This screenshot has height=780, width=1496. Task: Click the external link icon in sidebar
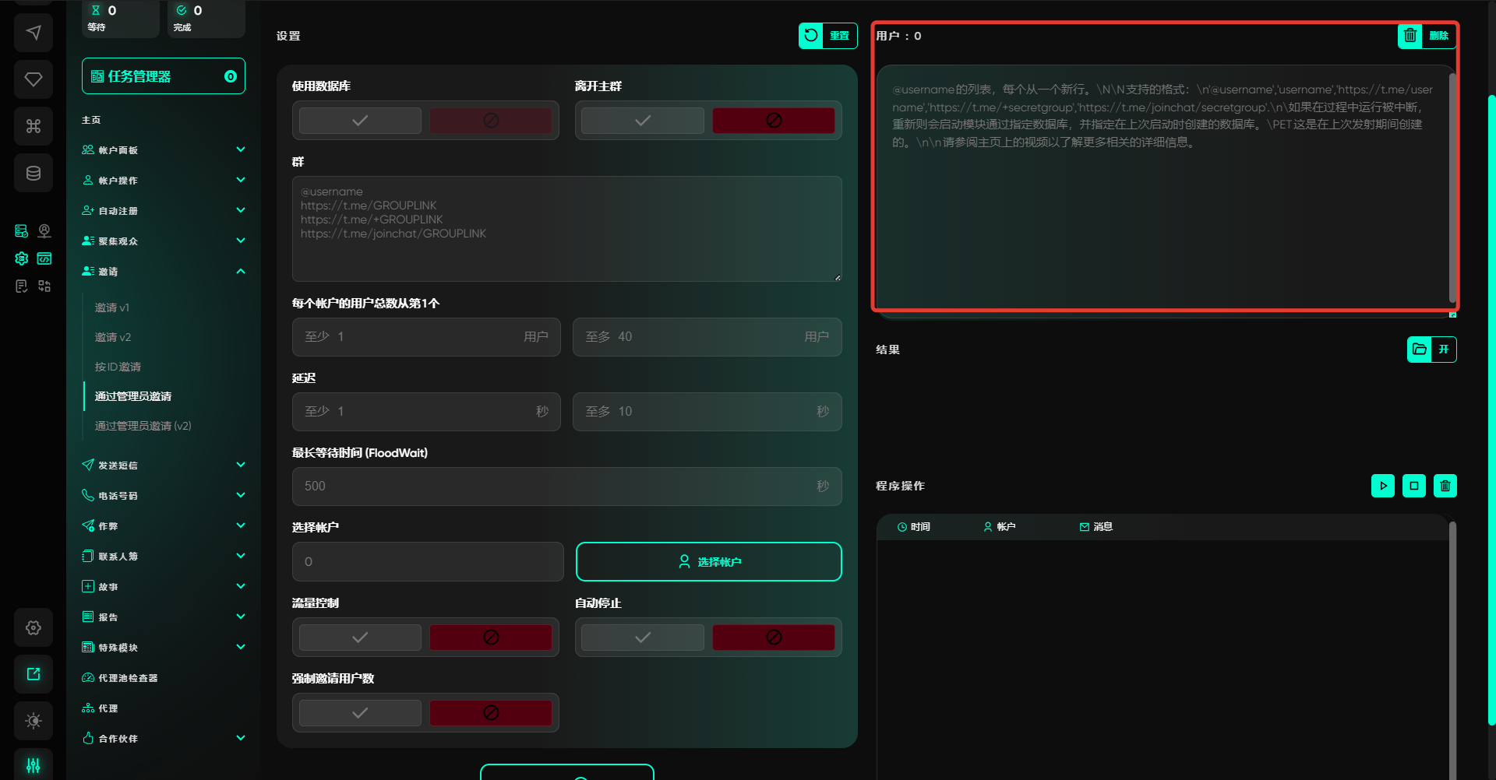click(34, 674)
